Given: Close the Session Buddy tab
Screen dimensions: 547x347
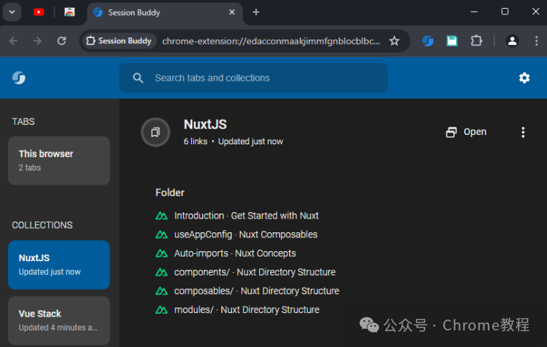Looking at the screenshot, I should pyautogui.click(x=232, y=12).
